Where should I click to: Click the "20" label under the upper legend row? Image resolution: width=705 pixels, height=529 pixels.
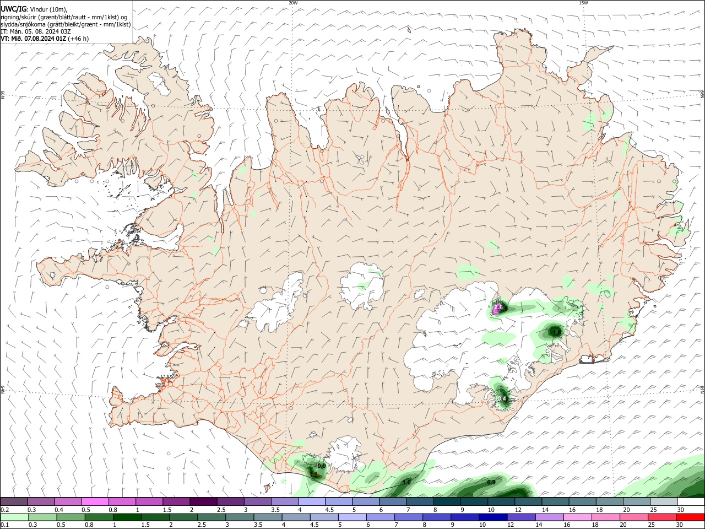[x=626, y=510]
